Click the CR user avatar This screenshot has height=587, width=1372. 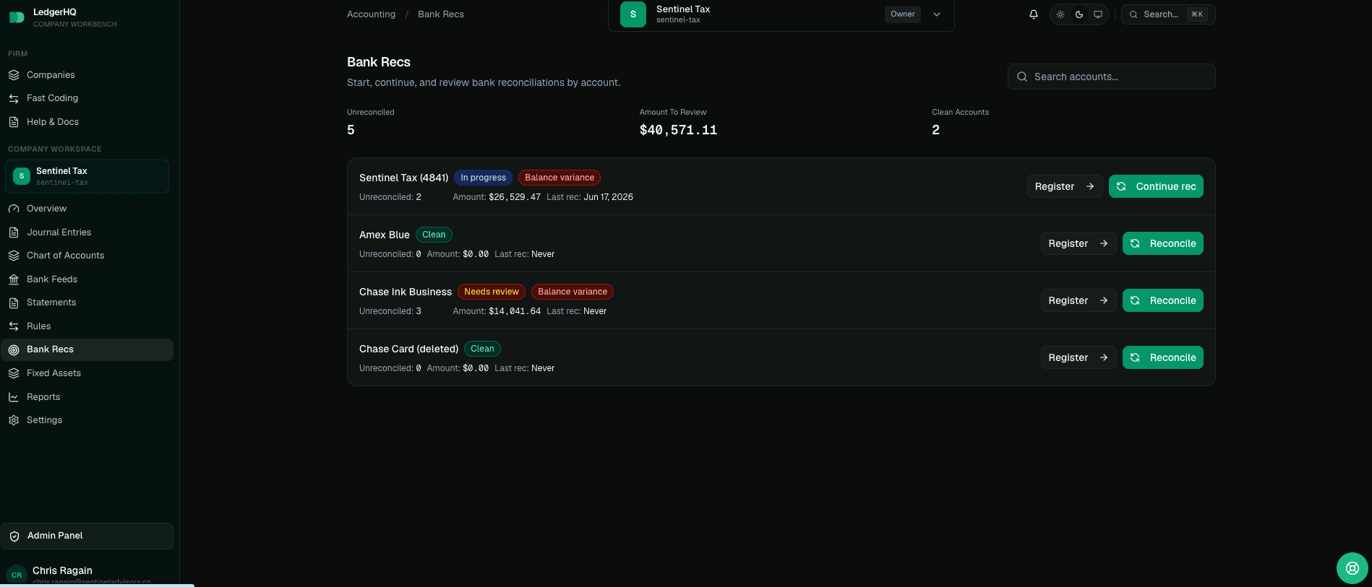(x=17, y=575)
